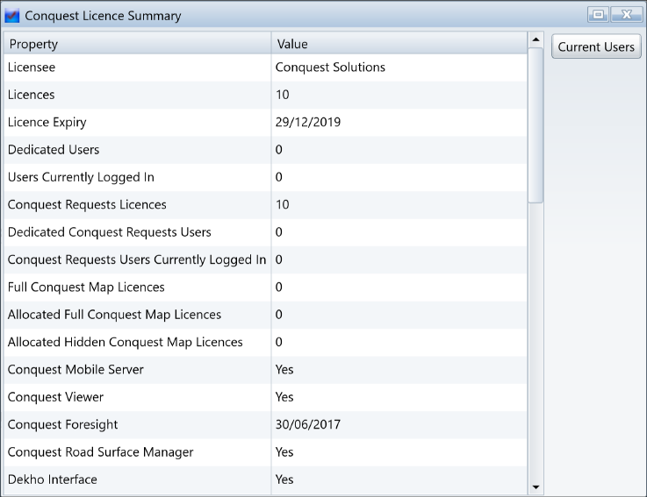Select the Dedicated Users row
Viewport: 647px width, 497px height.
[x=265, y=150]
